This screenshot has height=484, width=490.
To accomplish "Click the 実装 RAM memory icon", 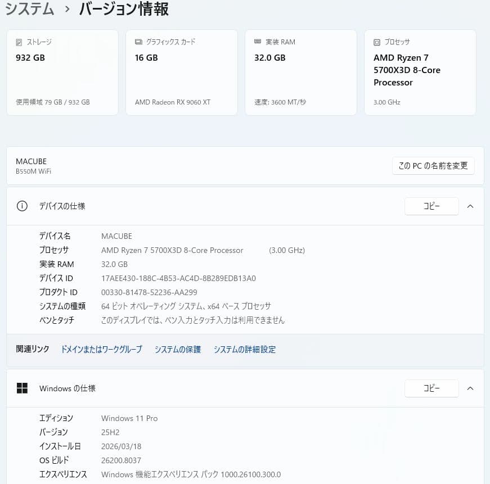I will pos(258,42).
